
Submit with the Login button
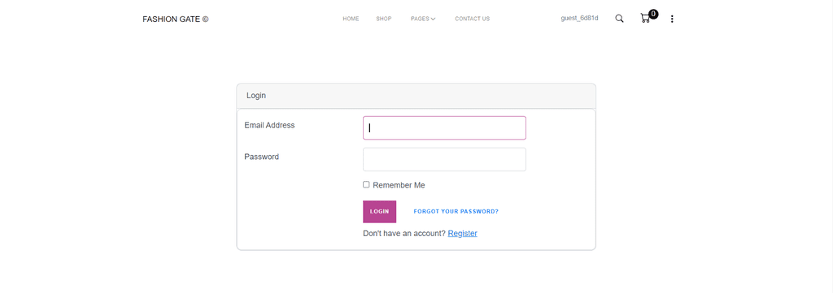[x=379, y=211]
